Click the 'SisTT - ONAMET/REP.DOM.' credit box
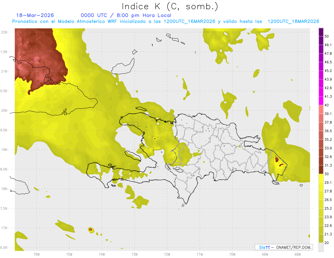This screenshot has height=258, width=334. (284, 247)
